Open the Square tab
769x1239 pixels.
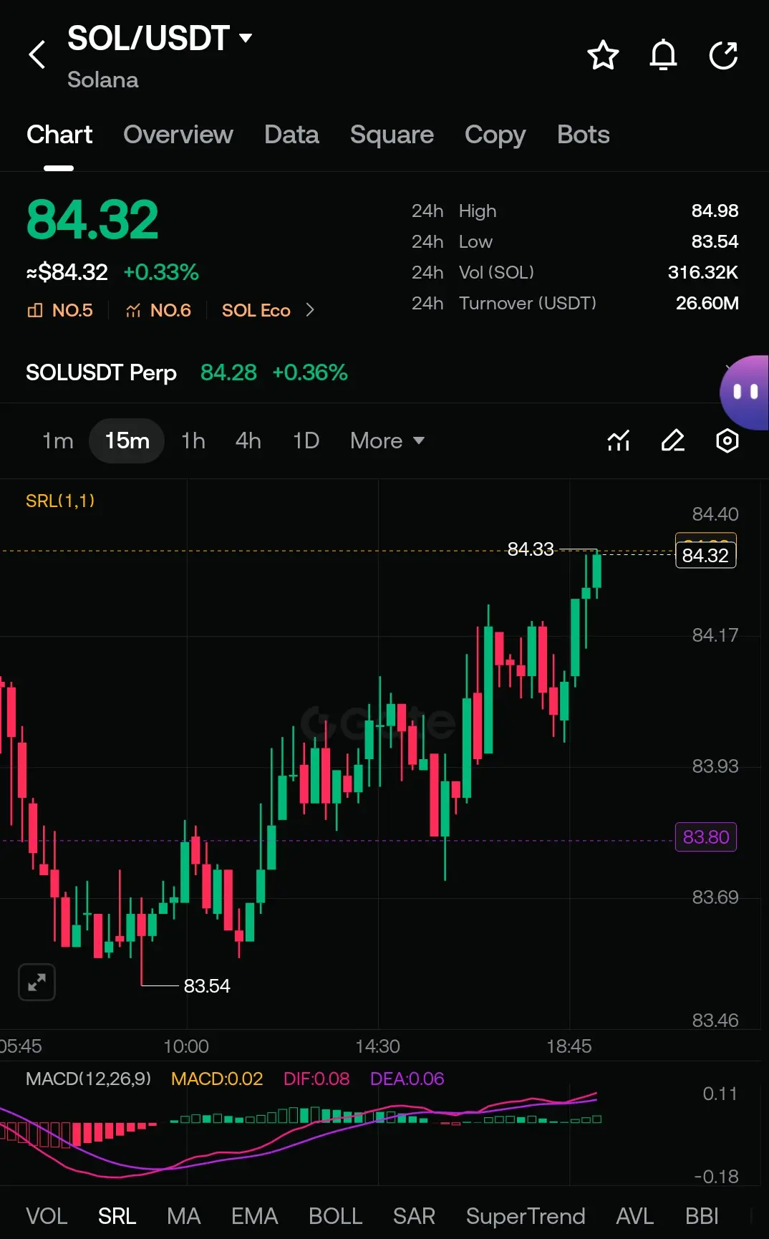coord(392,135)
